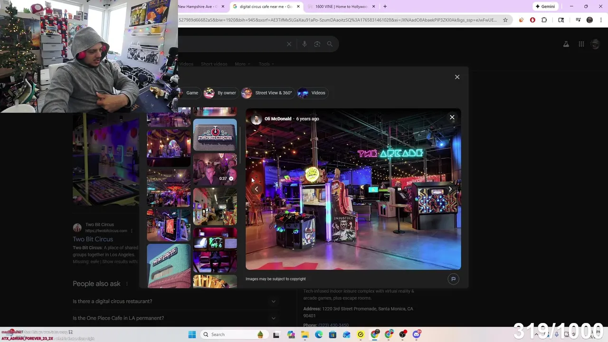This screenshot has height=342, width=608.
Task: Open File Explorer from the taskbar
Action: [304, 334]
